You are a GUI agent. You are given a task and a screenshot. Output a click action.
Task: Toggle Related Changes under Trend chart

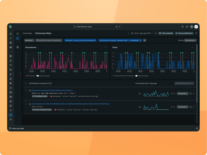(x=136, y=75)
